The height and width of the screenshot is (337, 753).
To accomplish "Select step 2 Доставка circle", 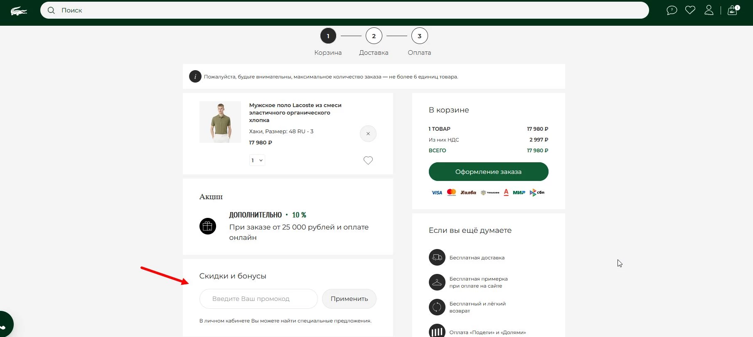I will coord(374,36).
